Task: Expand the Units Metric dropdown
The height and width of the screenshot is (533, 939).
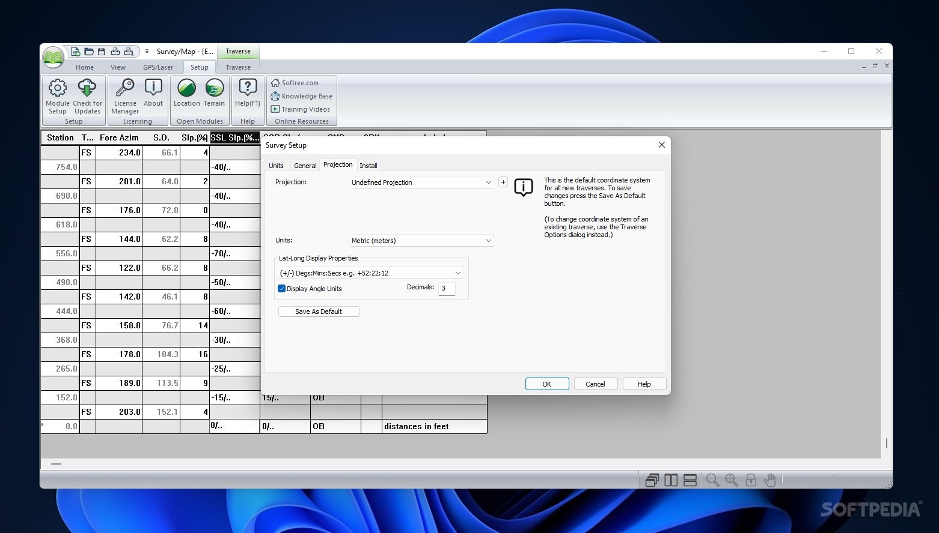Action: point(488,241)
